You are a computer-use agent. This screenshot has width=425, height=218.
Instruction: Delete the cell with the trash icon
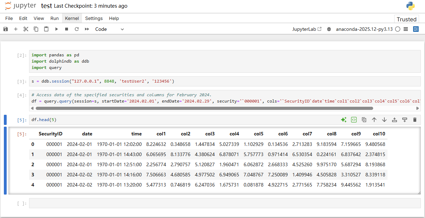[415, 120]
